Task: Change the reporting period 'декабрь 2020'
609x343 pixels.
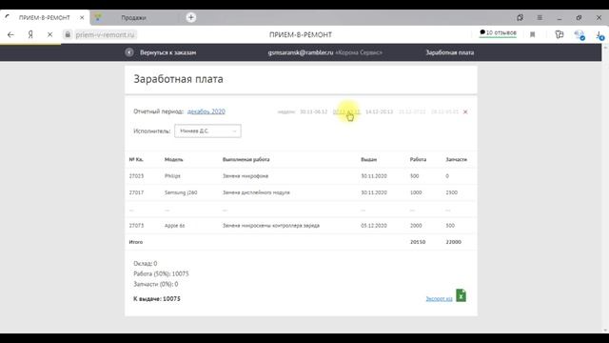Action: click(x=206, y=111)
